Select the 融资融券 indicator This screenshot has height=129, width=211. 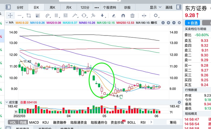60,122
